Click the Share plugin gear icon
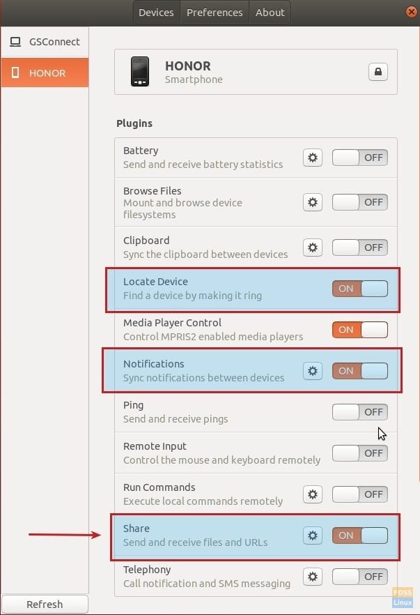 click(313, 536)
